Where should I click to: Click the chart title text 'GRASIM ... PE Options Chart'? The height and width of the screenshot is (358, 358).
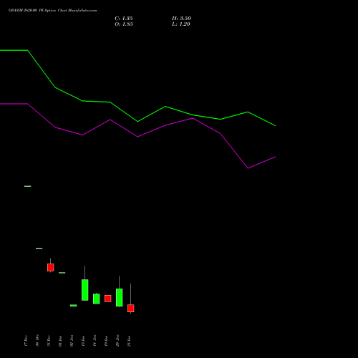pos(52,11)
